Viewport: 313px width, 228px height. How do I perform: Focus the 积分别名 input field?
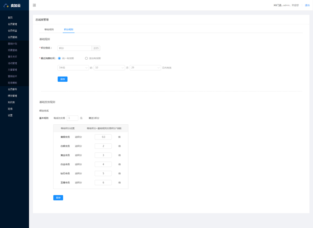(75, 48)
